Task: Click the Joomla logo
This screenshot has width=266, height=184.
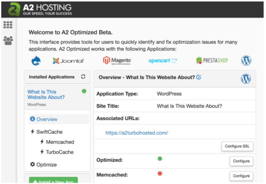Action: [68, 61]
